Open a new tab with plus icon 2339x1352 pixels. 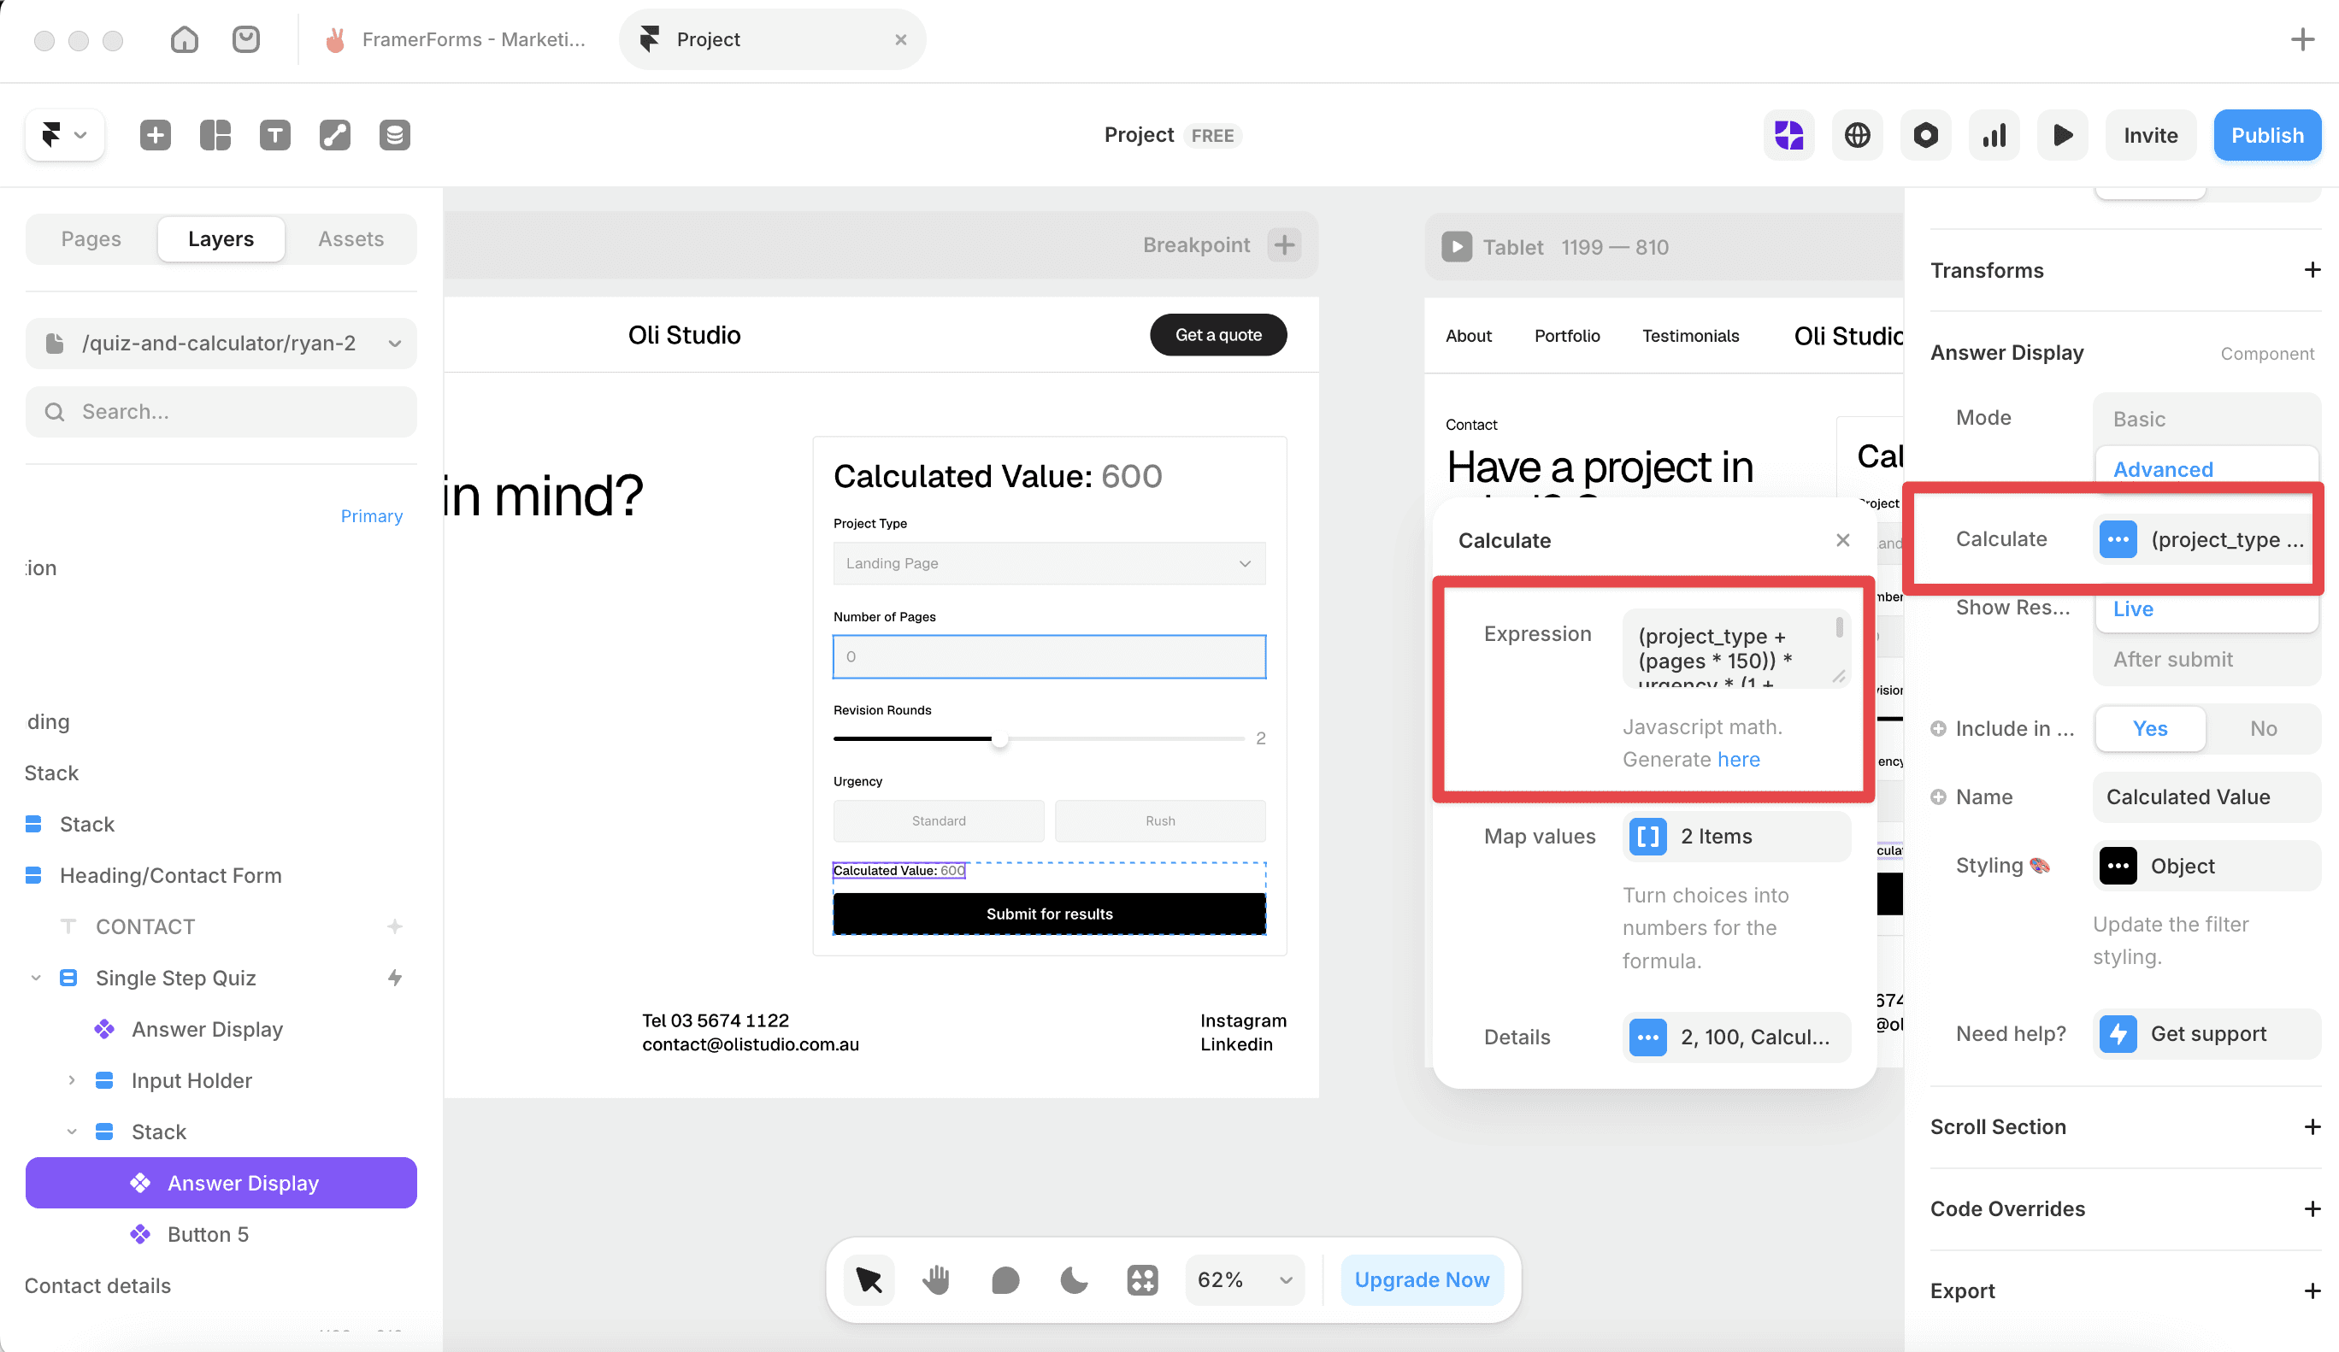pos(2303,39)
